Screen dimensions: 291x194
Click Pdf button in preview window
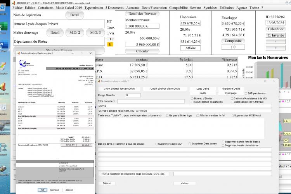click(x=43, y=190)
